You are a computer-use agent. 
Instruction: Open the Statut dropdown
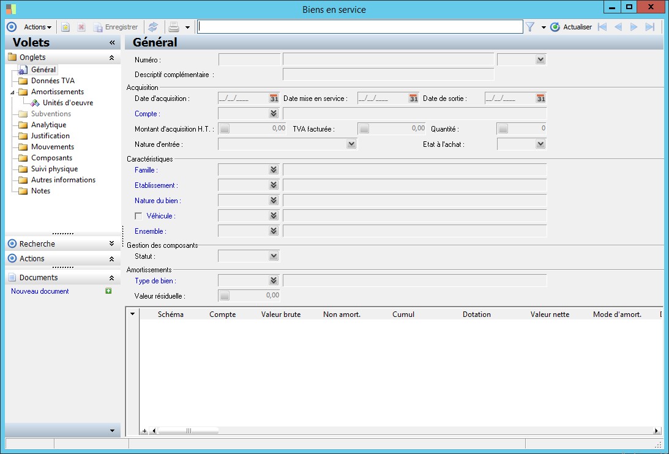[274, 256]
